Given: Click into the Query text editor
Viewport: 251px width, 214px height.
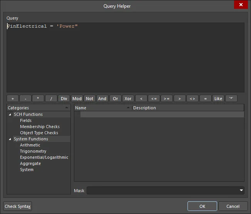Looking at the screenshot, I should (x=125, y=58).
